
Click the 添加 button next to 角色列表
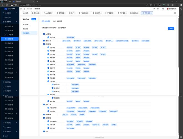(34, 19)
